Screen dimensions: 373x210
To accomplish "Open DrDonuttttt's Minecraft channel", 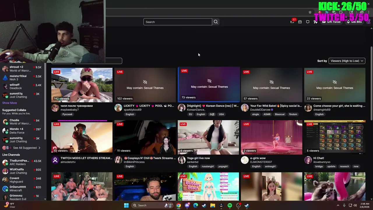I will pyautogui.click(x=22, y=189).
